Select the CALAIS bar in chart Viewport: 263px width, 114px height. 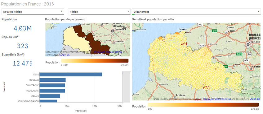tap(50, 96)
